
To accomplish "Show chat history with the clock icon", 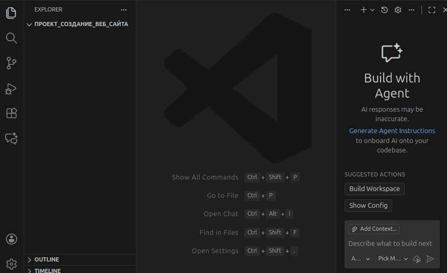I will tap(384, 10).
